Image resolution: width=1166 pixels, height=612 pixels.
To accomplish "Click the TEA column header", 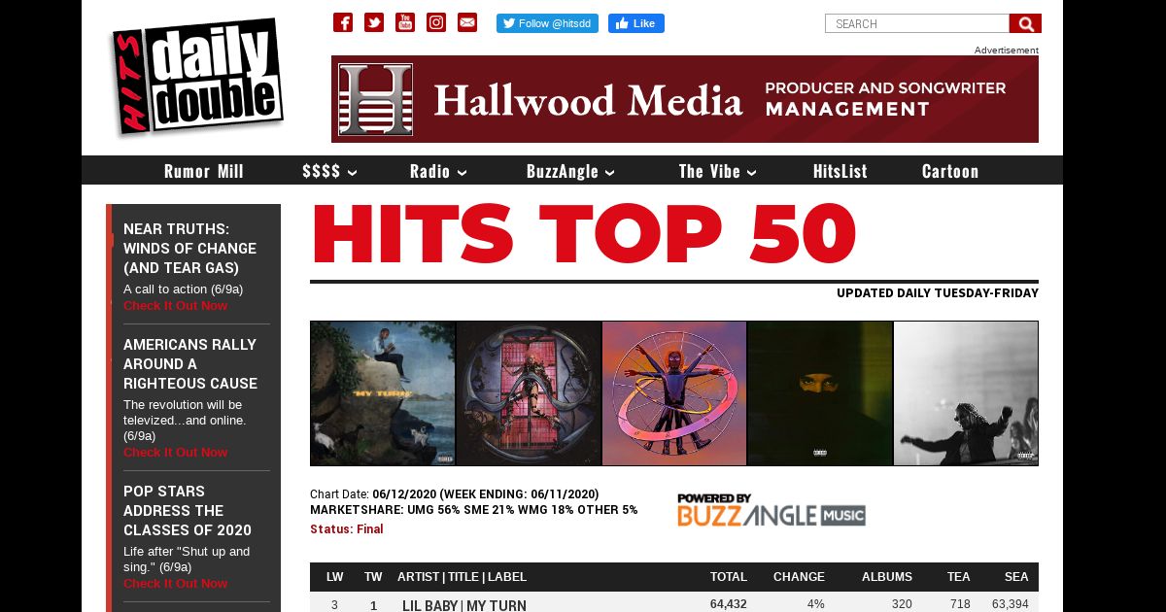I will tap(959, 577).
